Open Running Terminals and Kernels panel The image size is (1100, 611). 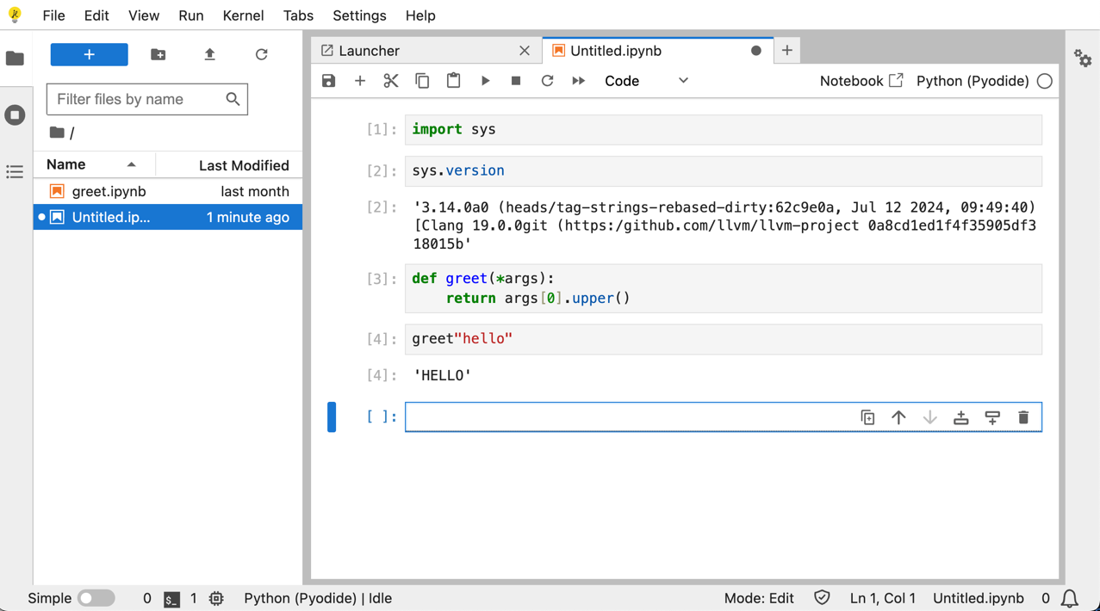15,114
